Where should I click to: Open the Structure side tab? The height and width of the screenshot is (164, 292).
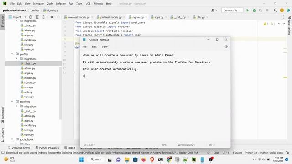[3, 135]
